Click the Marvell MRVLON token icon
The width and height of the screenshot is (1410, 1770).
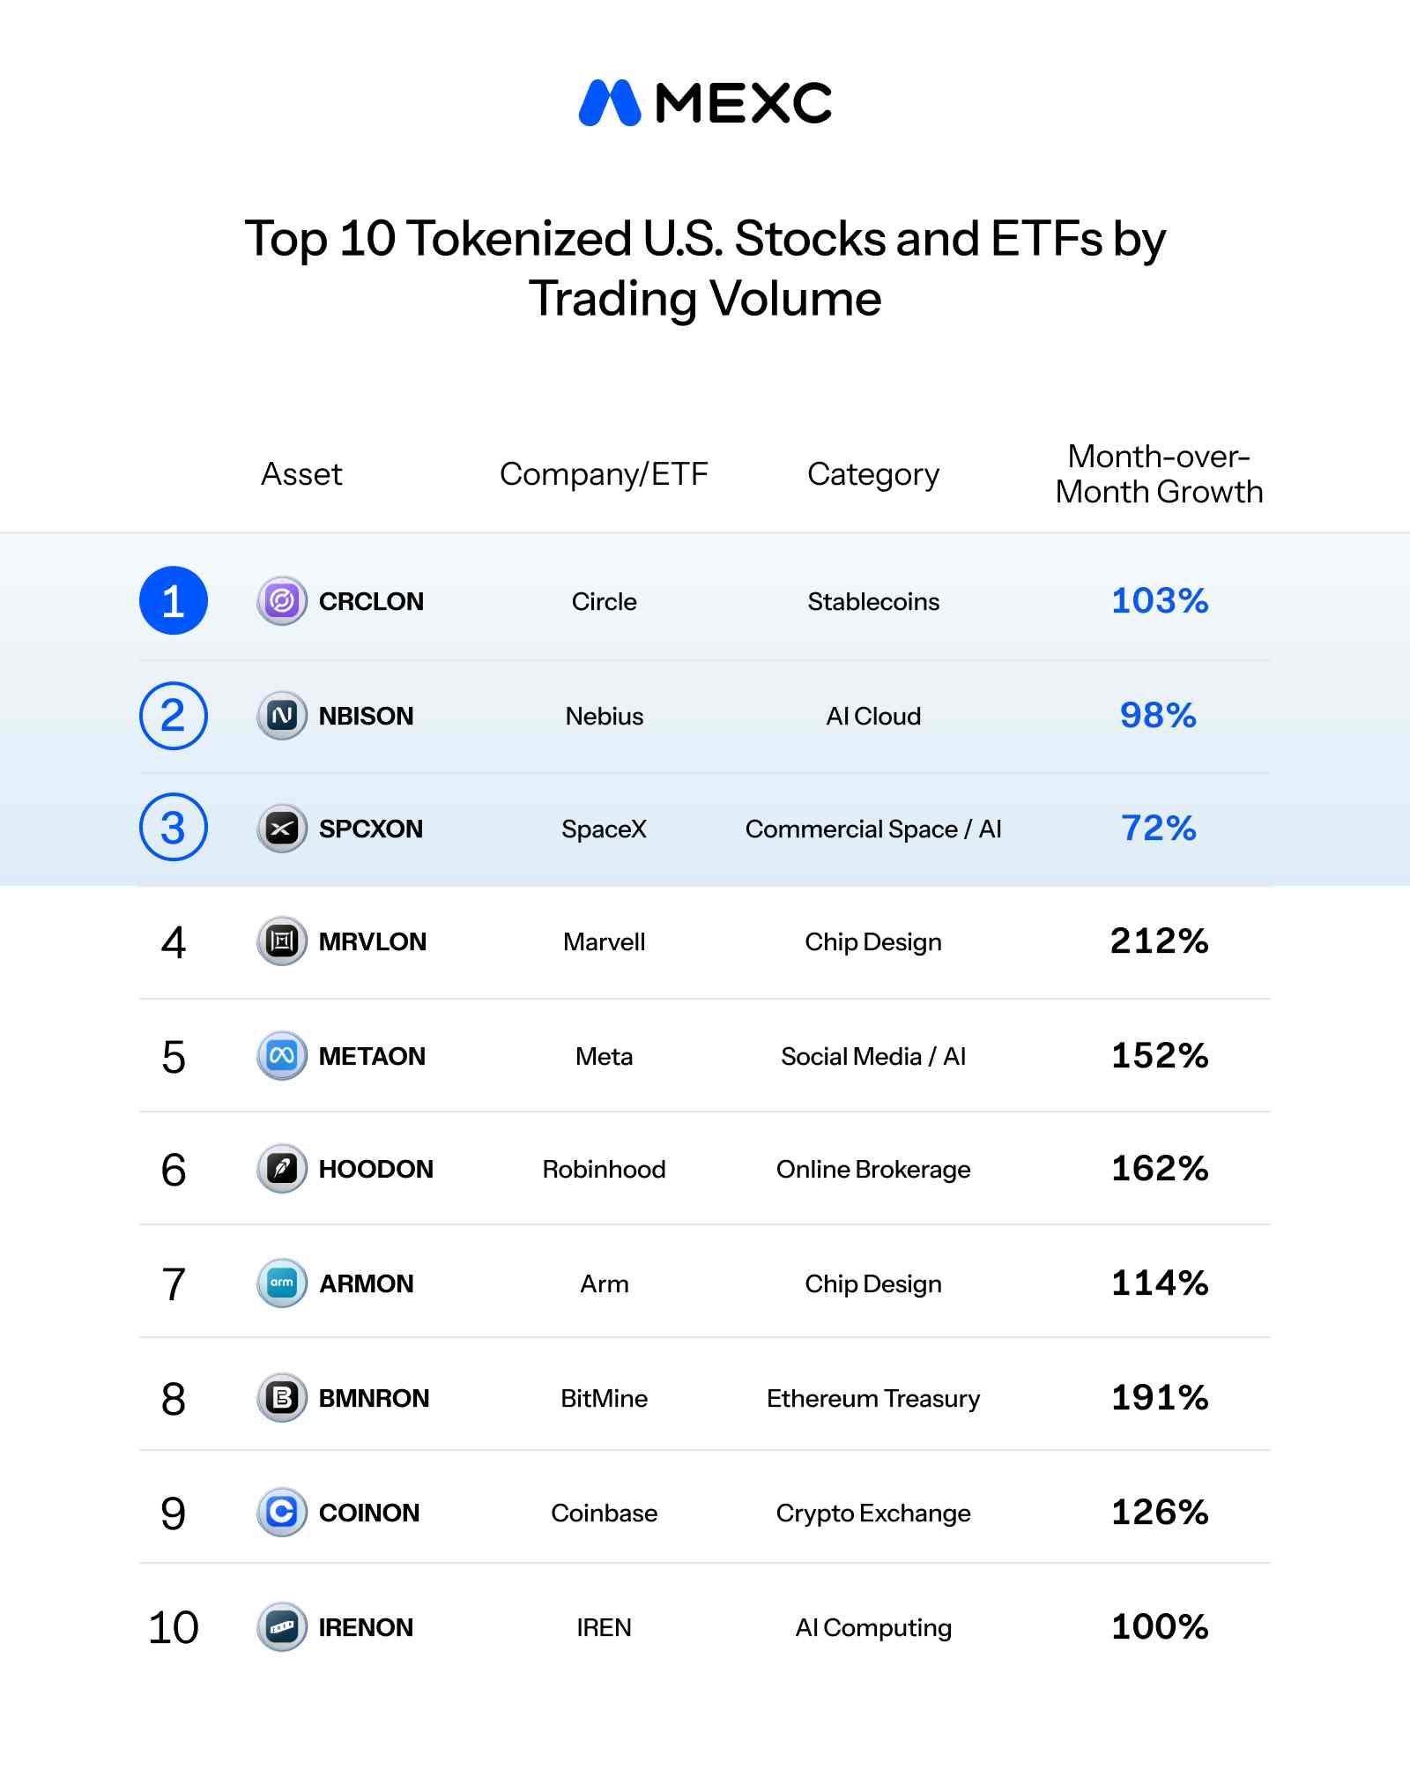click(282, 941)
